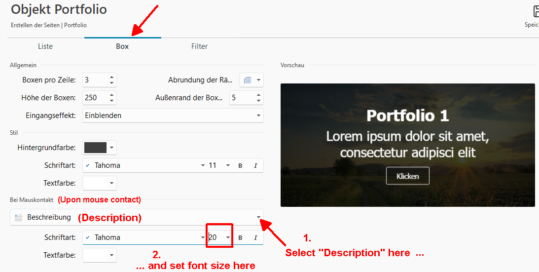
Task: Toggle italic for the mouse contact font
Action: point(255,237)
